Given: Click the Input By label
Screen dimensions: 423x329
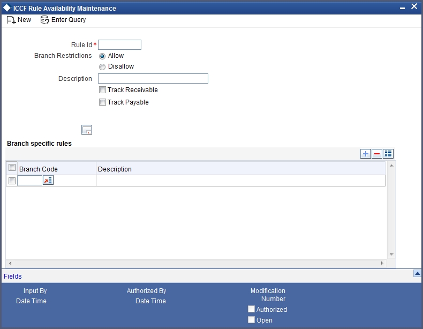Looking at the screenshot, I should (x=35, y=291).
